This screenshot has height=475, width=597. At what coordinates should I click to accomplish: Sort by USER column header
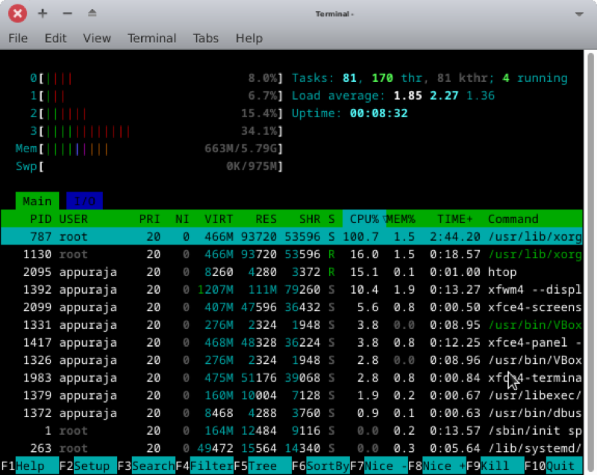point(73,219)
